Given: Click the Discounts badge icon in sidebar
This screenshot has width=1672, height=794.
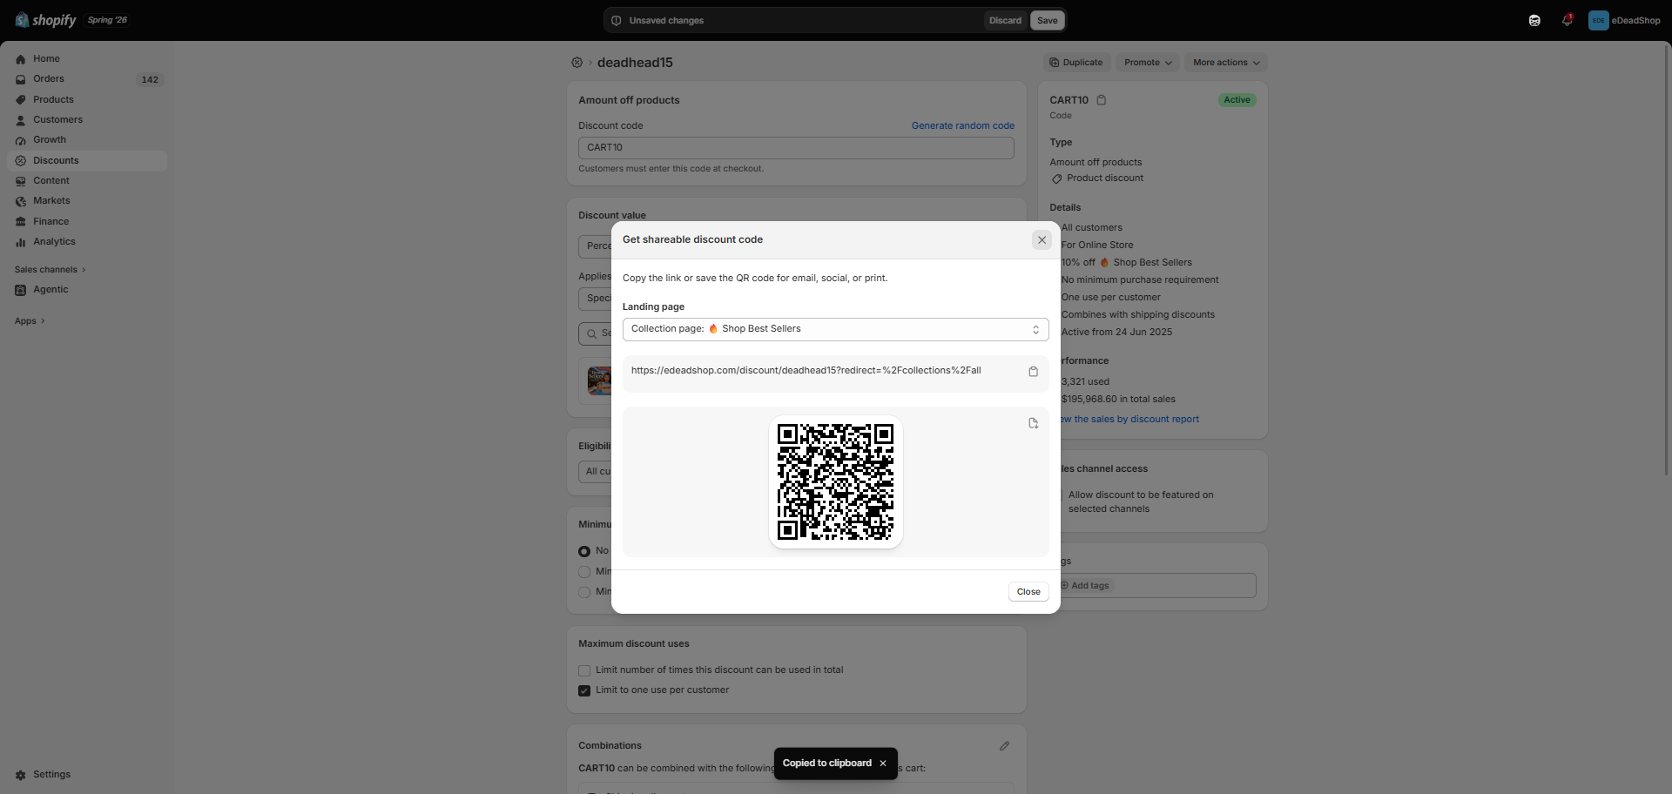Looking at the screenshot, I should [21, 161].
